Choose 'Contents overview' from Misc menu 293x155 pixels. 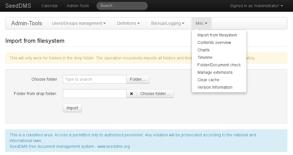(x=214, y=42)
